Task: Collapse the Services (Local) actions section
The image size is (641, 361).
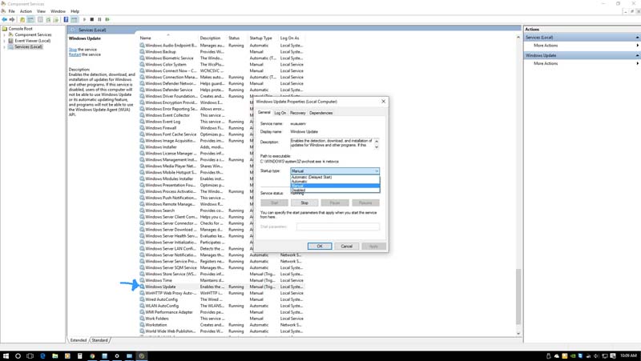Action: point(637,38)
